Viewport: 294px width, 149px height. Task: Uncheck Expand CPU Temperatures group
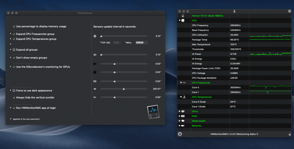pos(14,39)
